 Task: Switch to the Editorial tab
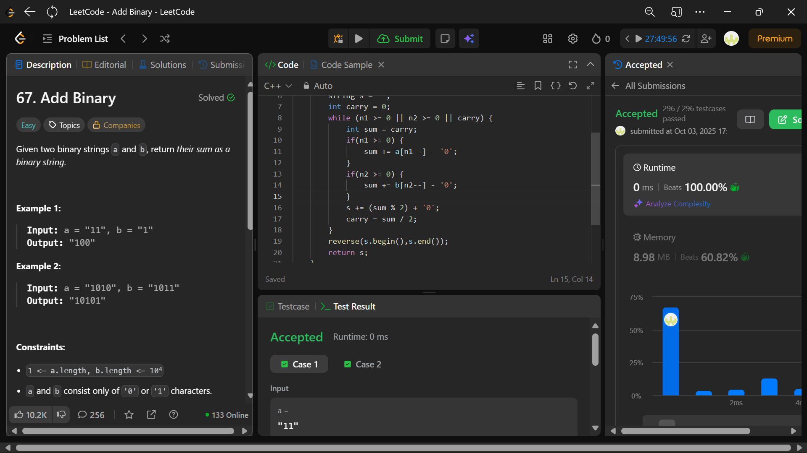click(104, 65)
